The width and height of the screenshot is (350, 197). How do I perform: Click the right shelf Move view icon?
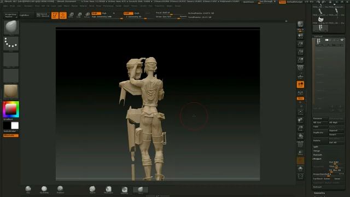[300, 120]
